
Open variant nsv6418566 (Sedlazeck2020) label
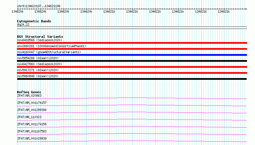[40, 40]
